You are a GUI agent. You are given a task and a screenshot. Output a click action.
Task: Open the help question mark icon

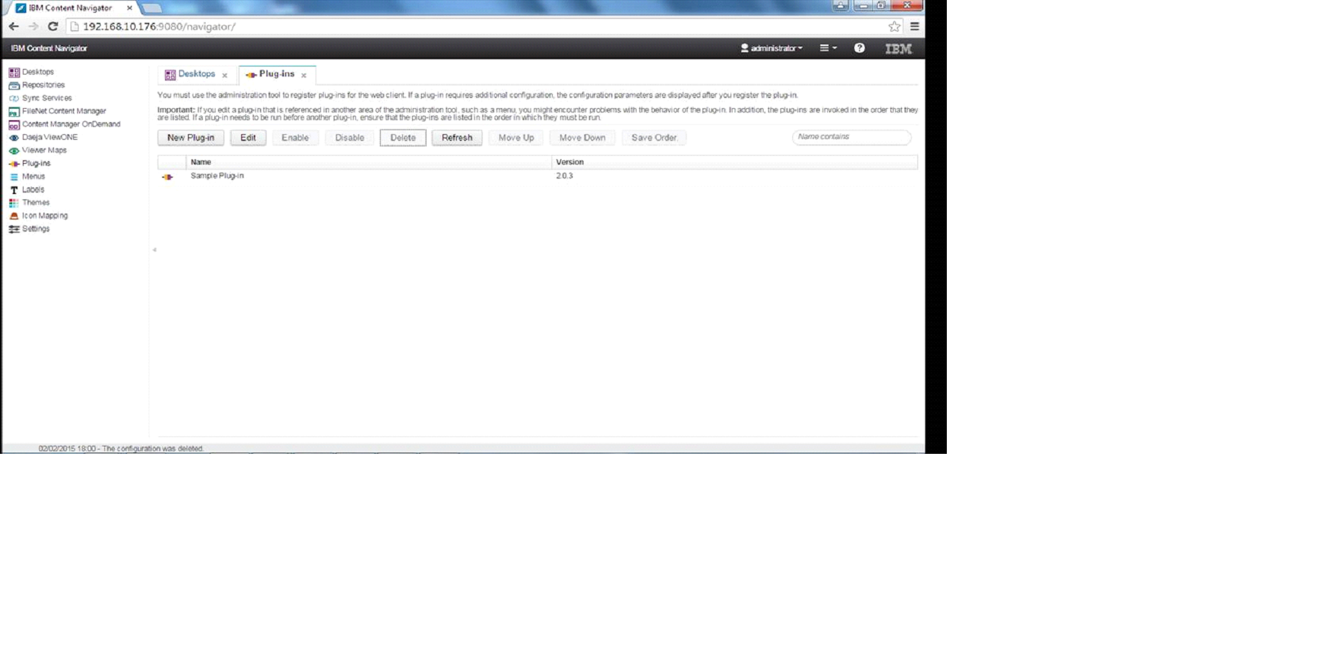coord(859,48)
